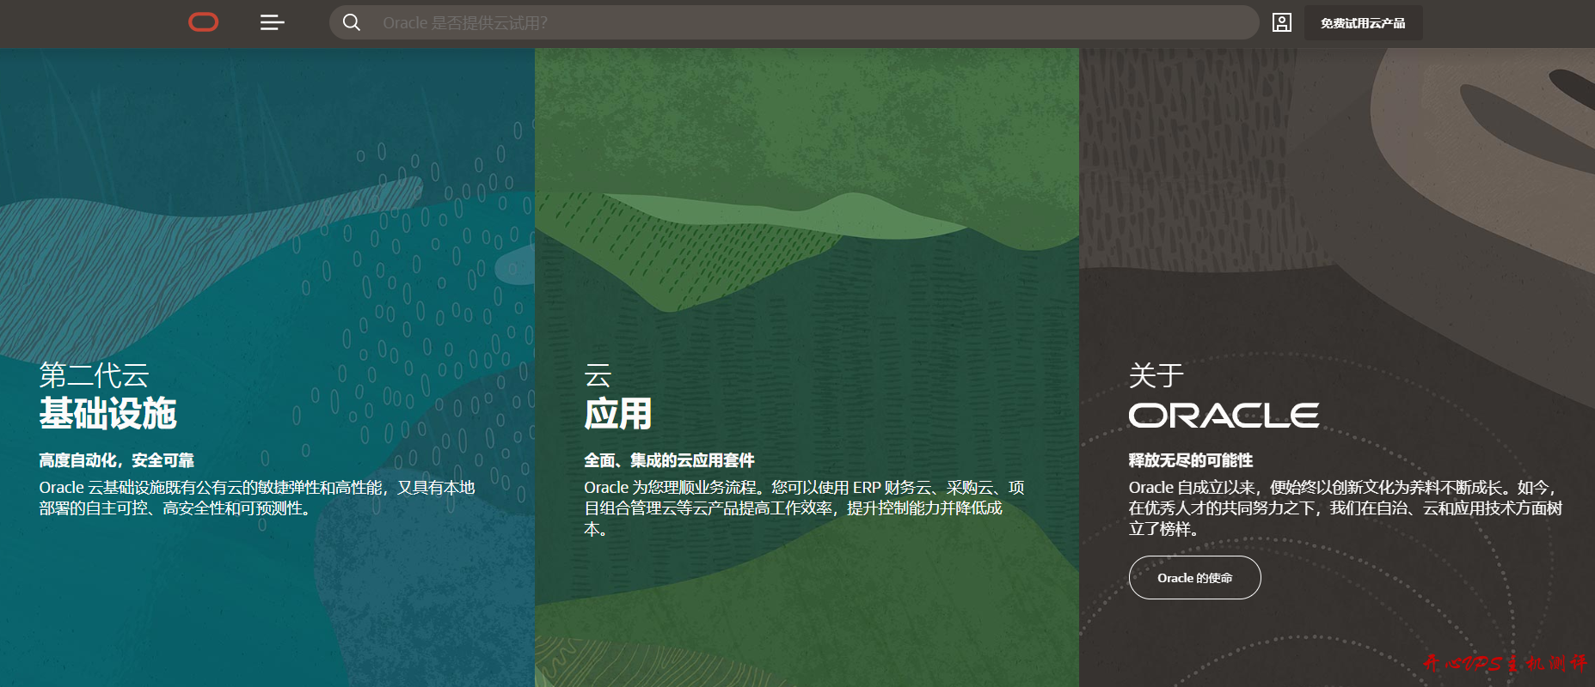Image resolution: width=1595 pixels, height=687 pixels.
Task: Click the single 云 heading above 应用
Action: tap(598, 375)
